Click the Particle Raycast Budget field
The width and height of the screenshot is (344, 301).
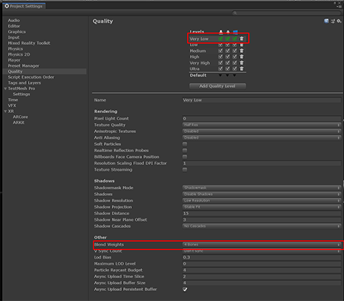(262, 270)
